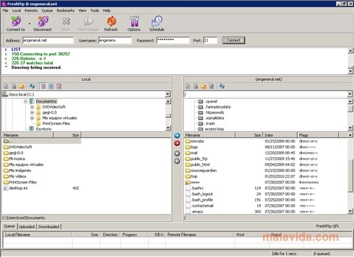Click the local tree scrollbar down arrow
Screen dimensions: 354x257
click(x=168, y=128)
